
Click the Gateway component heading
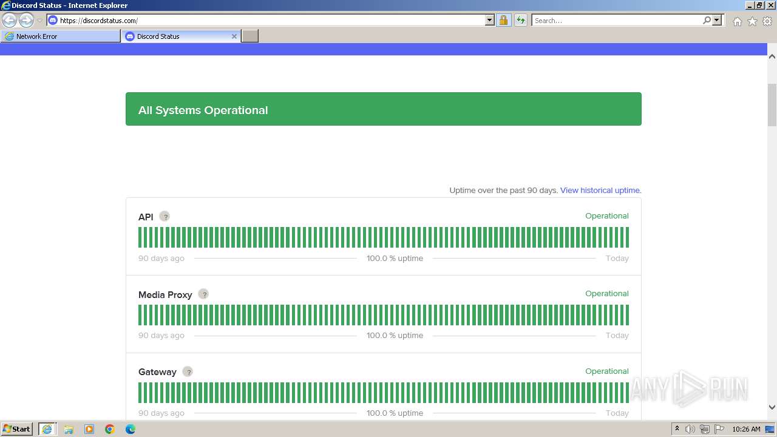tap(157, 372)
